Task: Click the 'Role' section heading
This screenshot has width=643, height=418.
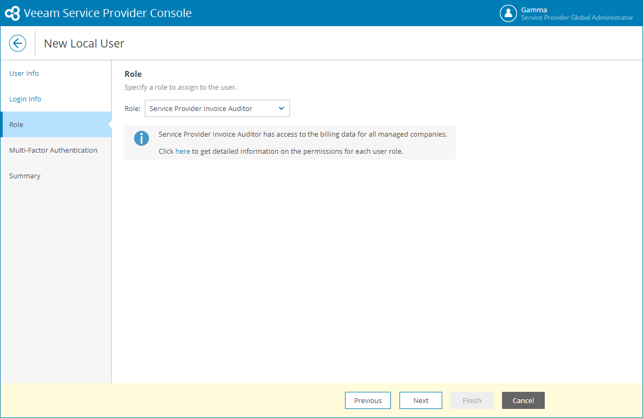Action: (133, 74)
